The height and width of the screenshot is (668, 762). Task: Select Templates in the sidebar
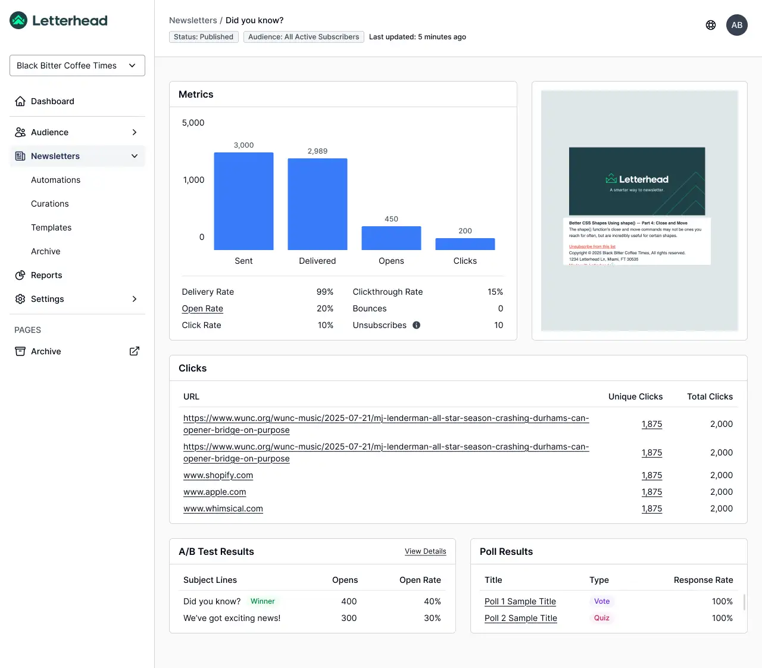tap(51, 227)
